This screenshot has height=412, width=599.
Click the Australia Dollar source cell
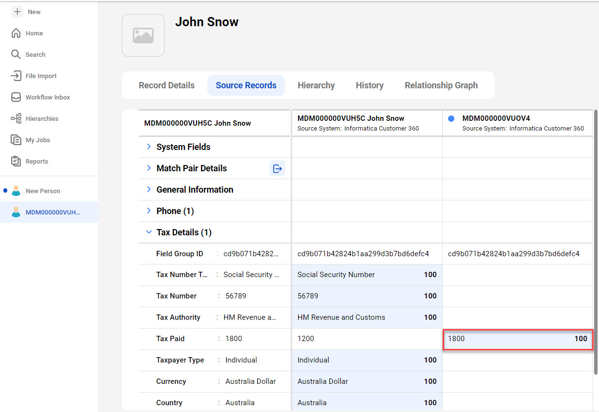[x=366, y=381]
